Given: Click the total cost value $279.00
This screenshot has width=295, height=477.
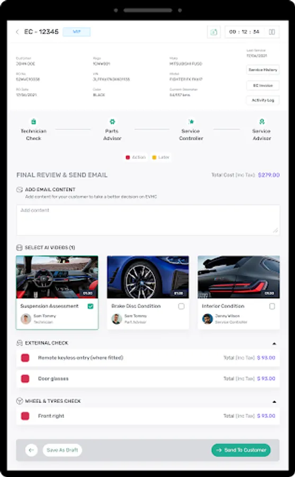Looking at the screenshot, I should click(x=269, y=175).
